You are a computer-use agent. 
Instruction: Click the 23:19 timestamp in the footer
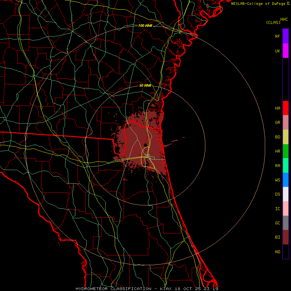click(210, 289)
